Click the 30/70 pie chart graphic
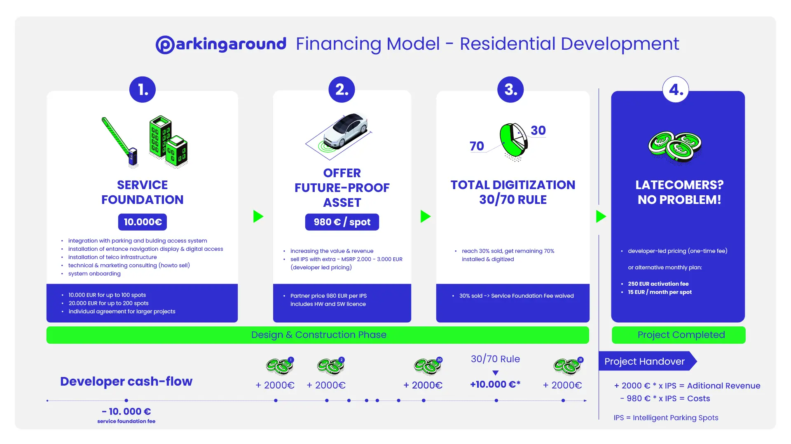This screenshot has width=791, height=444. pos(513,142)
